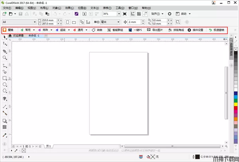Image resolution: width=239 pixels, height=162 pixels.
Task: Select the Rectangle tool
Action: pyautogui.click(x=5, y=78)
